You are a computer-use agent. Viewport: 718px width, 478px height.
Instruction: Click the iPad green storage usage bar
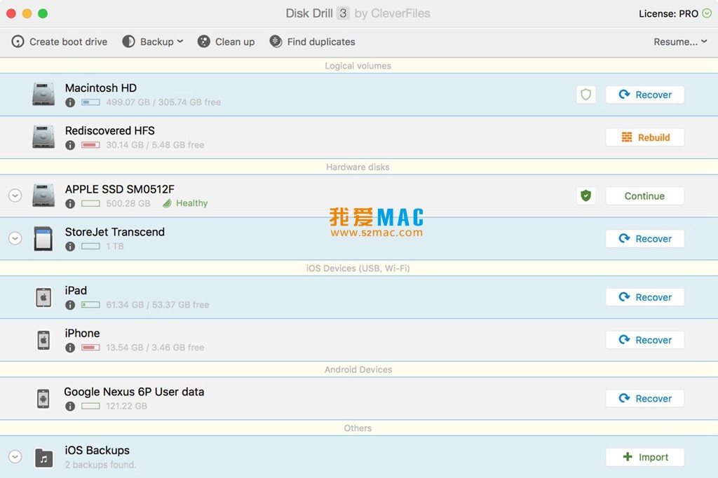(90, 304)
